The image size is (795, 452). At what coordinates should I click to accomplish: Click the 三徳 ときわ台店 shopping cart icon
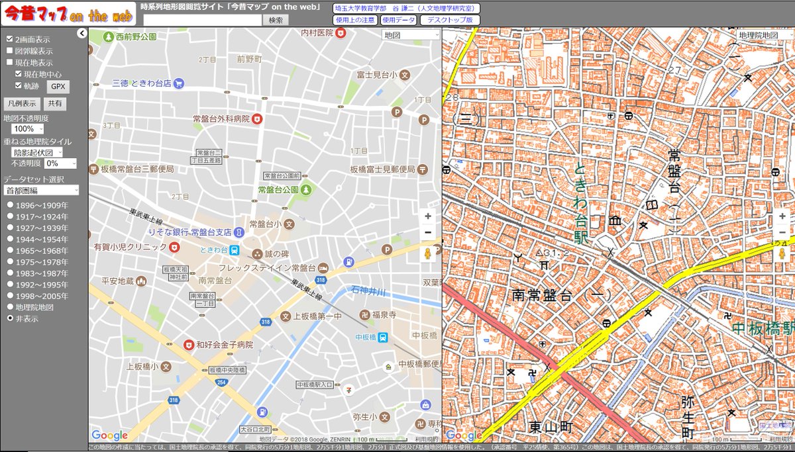tap(178, 83)
